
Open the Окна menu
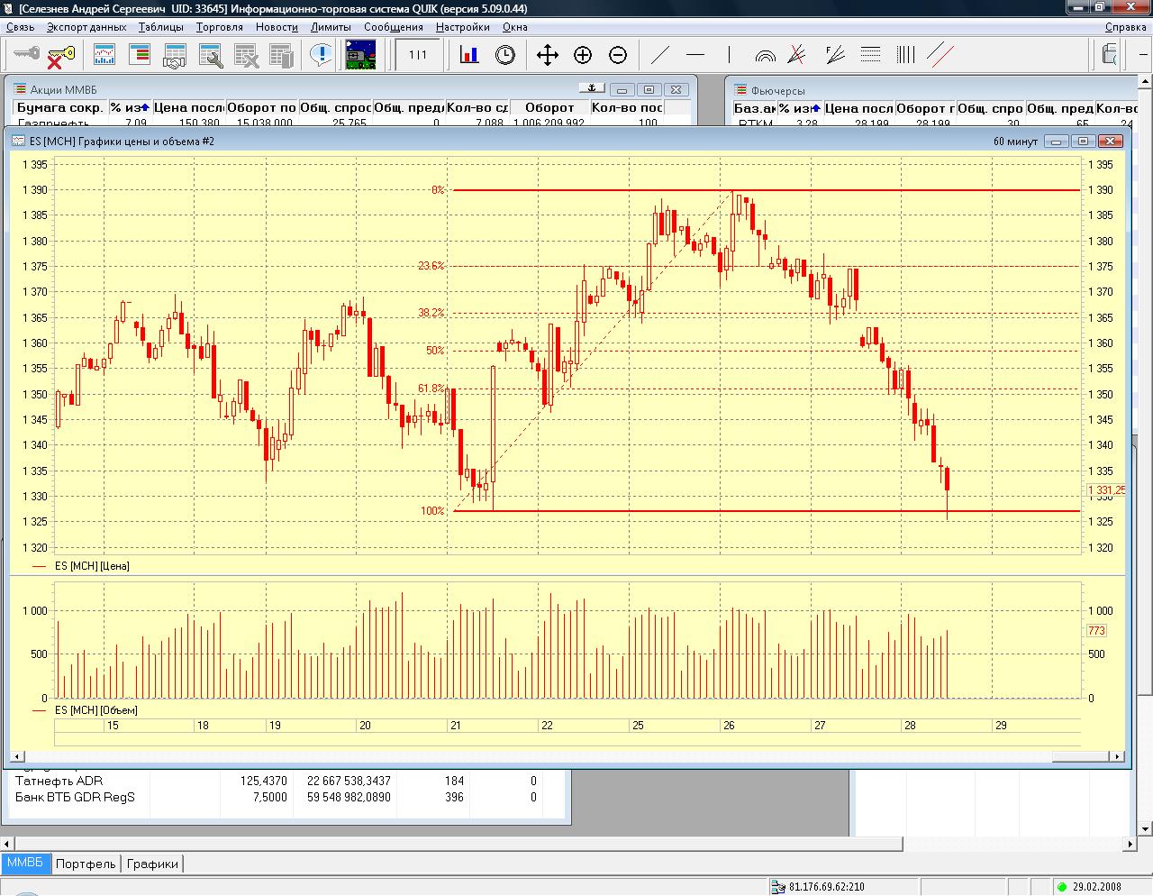pos(515,27)
